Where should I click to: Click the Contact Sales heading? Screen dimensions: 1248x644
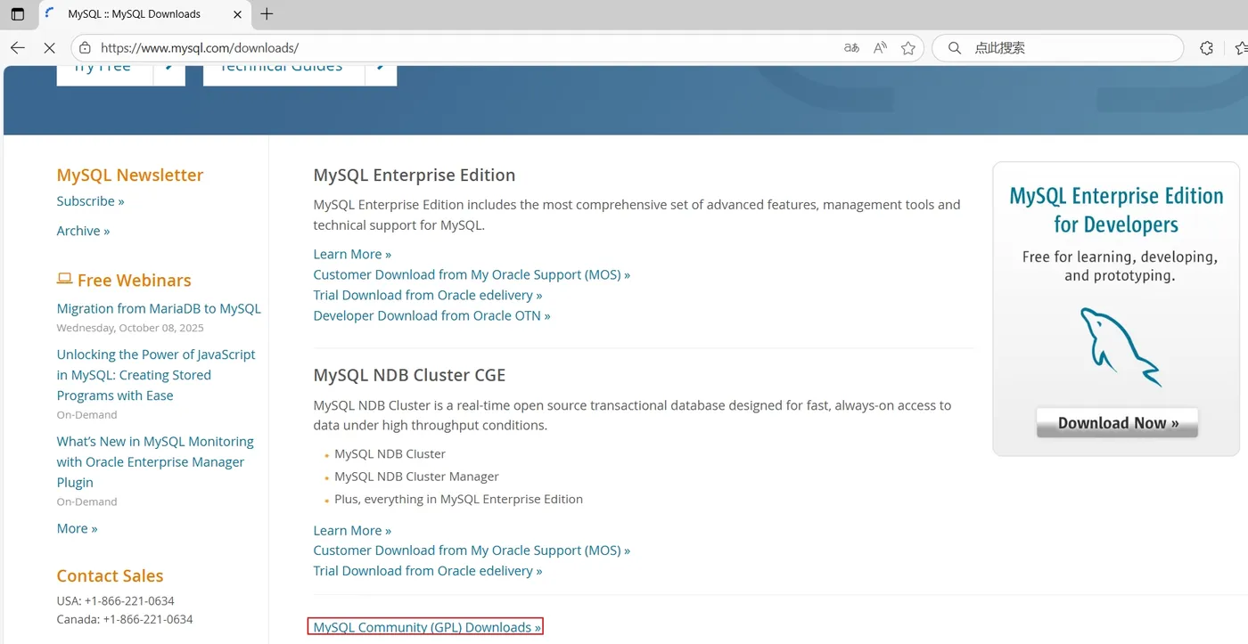[x=111, y=575]
